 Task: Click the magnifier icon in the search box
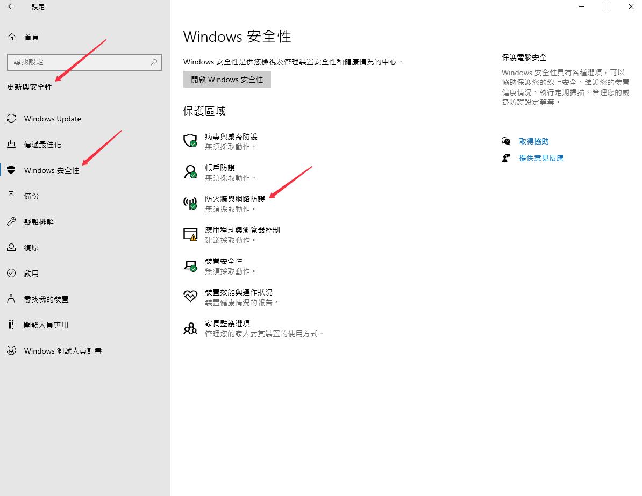pyautogui.click(x=154, y=62)
